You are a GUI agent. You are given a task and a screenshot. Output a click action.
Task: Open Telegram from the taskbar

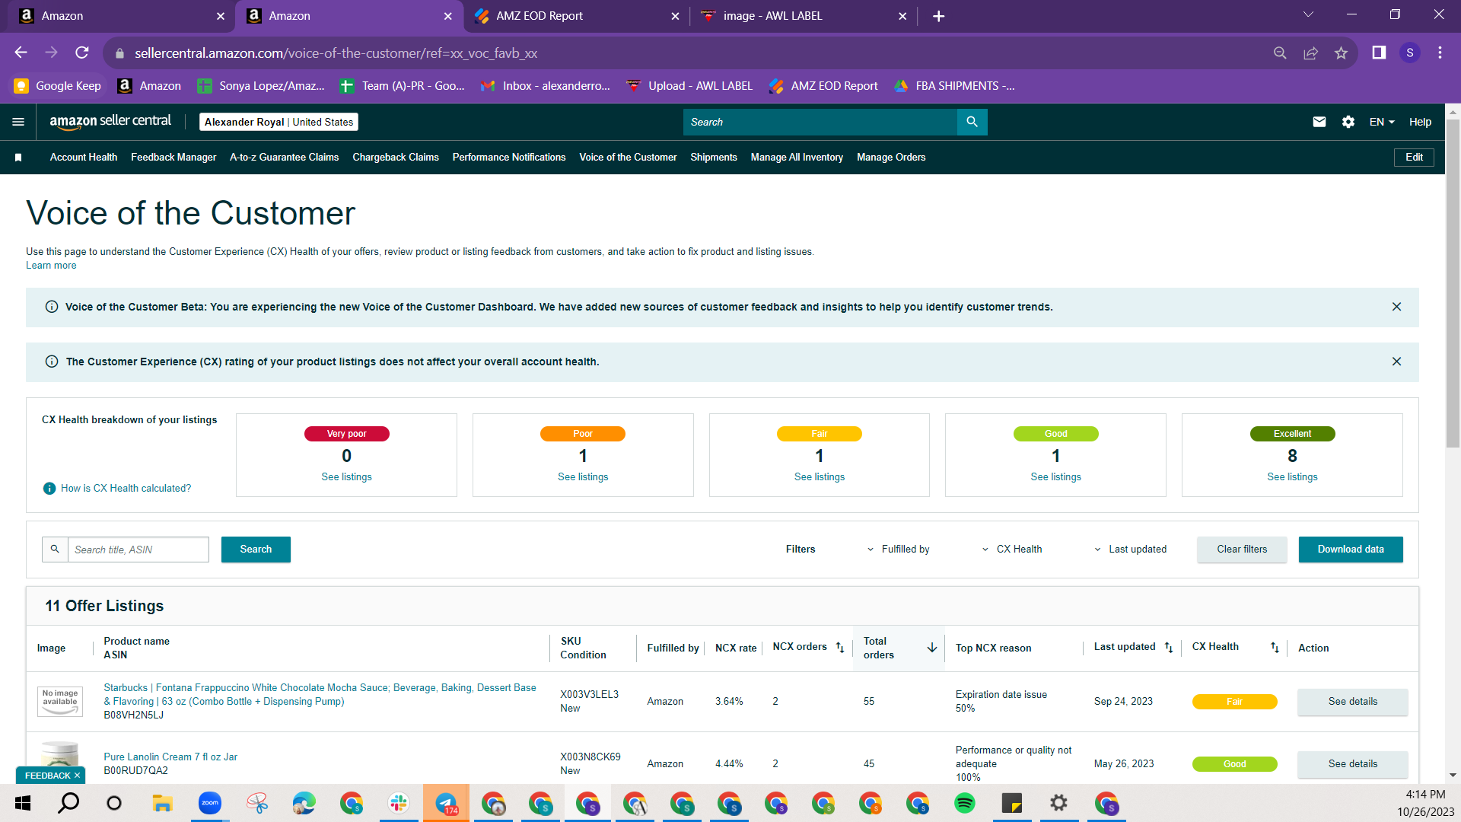446,803
